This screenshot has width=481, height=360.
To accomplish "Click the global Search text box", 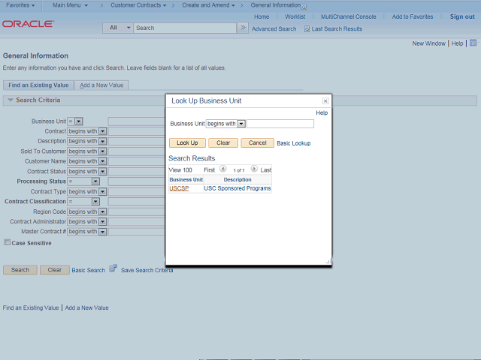I will [185, 28].
